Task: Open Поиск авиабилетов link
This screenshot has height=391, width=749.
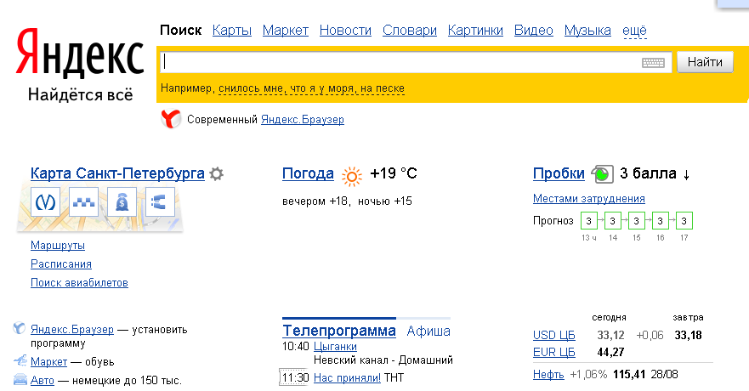Action: [79, 283]
